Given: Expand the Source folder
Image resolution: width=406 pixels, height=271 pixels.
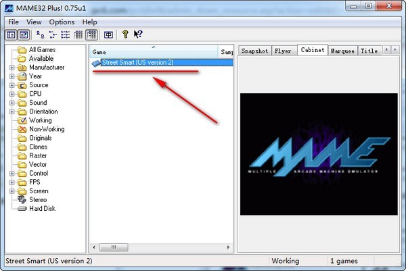Looking at the screenshot, I should coord(12,85).
